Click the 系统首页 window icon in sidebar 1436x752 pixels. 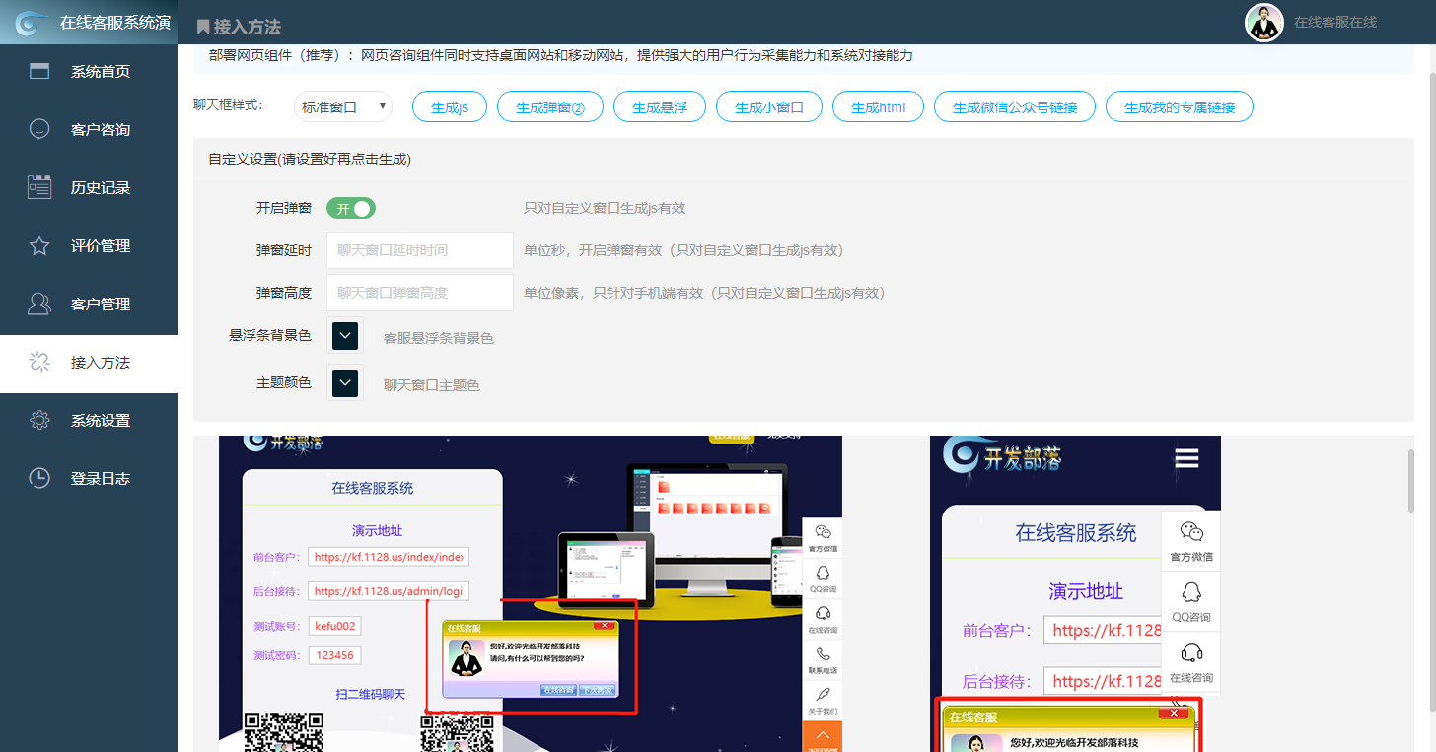point(39,71)
